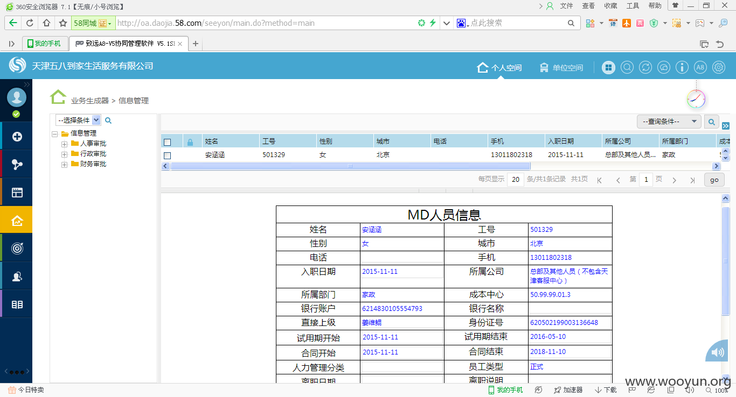Expand the 行政审批 tree node
The image size is (736, 397).
(x=65, y=154)
